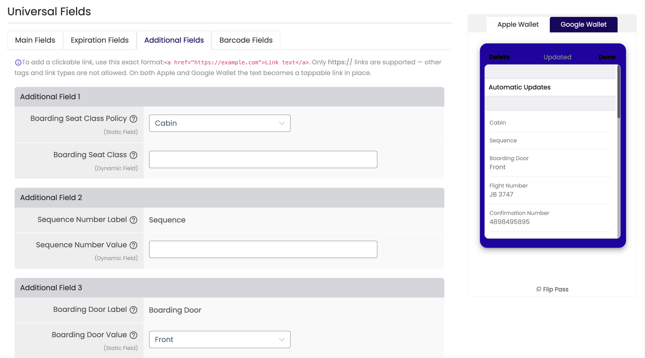
Task: Click the Additional Field 2 header
Action: pos(229,198)
